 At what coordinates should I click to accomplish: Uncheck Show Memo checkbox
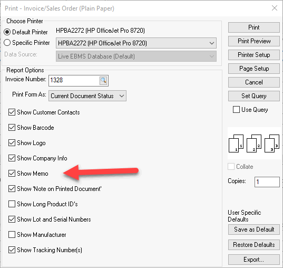(12, 174)
